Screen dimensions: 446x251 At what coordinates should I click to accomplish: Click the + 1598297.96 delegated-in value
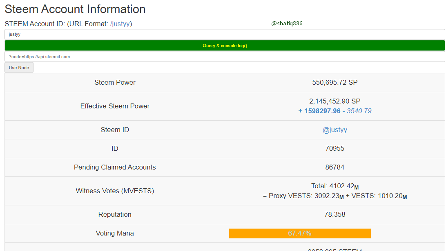[x=319, y=111]
